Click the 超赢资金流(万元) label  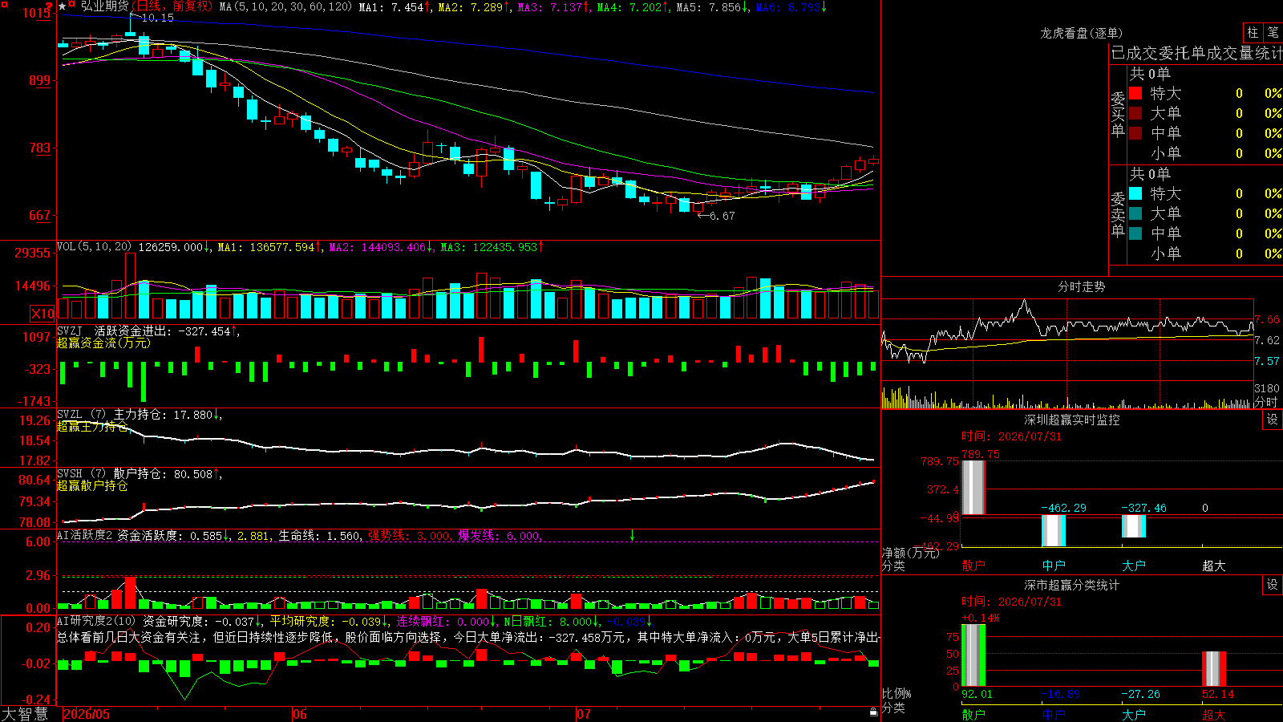(103, 343)
